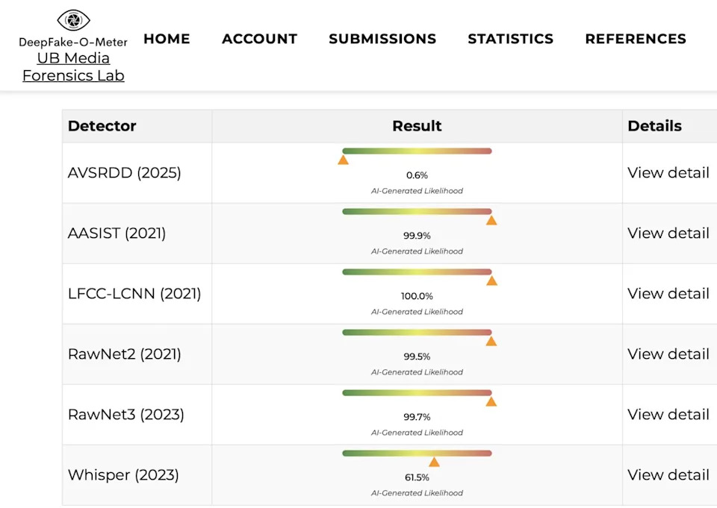
Task: Click the Detector column header
Action: [x=102, y=126]
